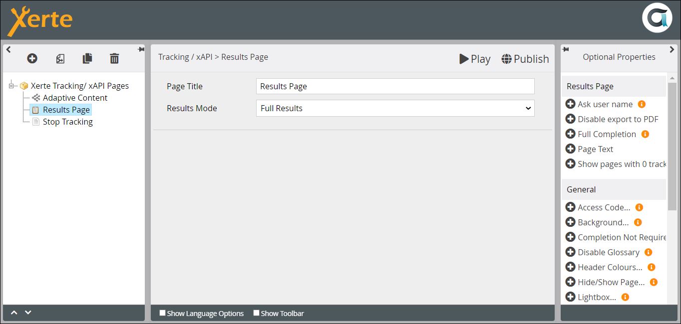Enable Show Language Options checkbox
This screenshot has width=681, height=324.
tap(162, 313)
